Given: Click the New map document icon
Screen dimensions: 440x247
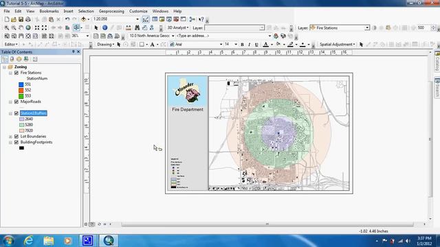Looking at the screenshot, I should pos(7,19).
